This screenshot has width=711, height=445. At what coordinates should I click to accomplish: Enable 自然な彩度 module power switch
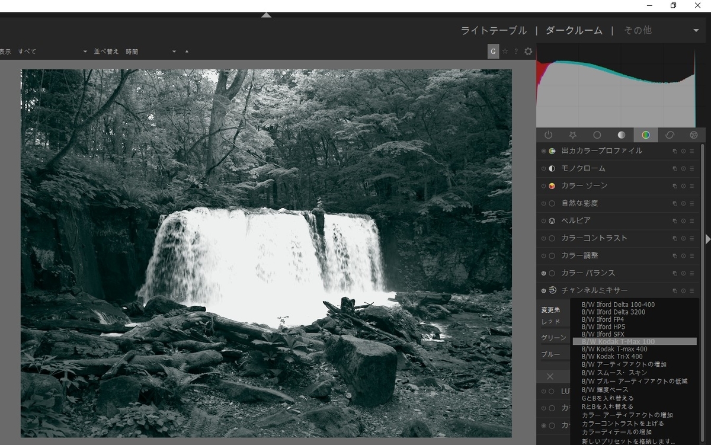543,204
